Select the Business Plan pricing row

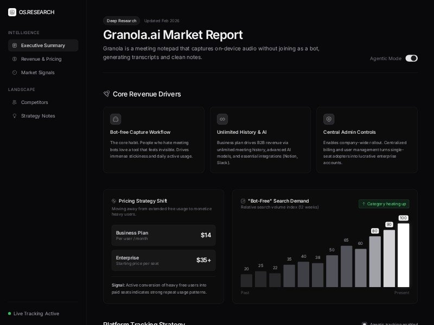163,235
